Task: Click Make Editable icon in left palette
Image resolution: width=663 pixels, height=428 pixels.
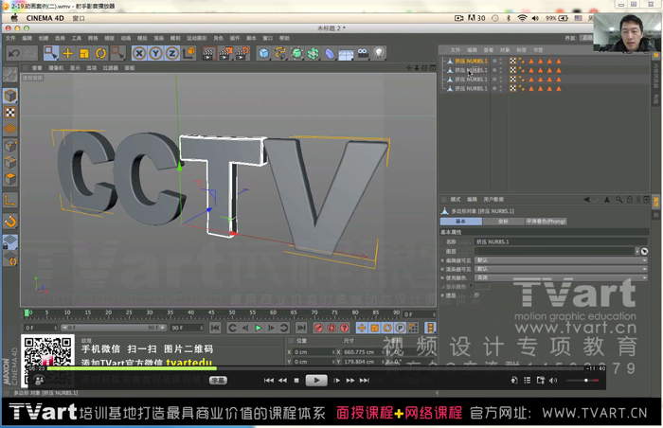Action: tap(10, 75)
